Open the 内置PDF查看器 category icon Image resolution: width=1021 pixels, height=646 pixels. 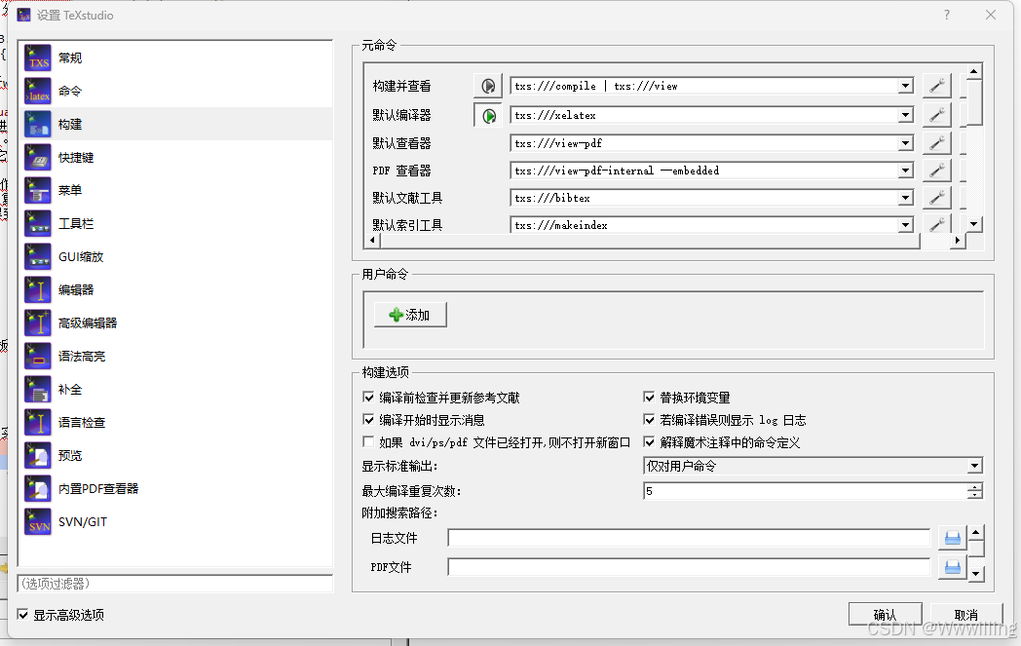(38, 489)
